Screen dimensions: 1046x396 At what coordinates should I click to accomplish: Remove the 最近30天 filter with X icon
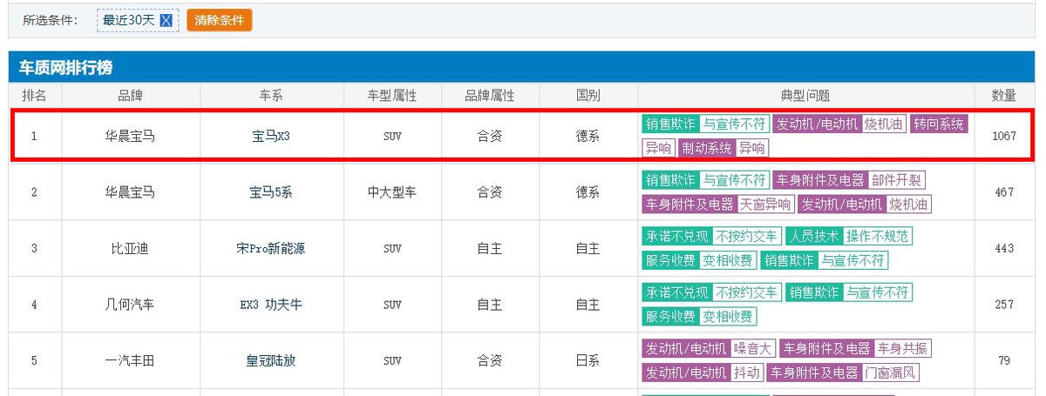point(166,21)
